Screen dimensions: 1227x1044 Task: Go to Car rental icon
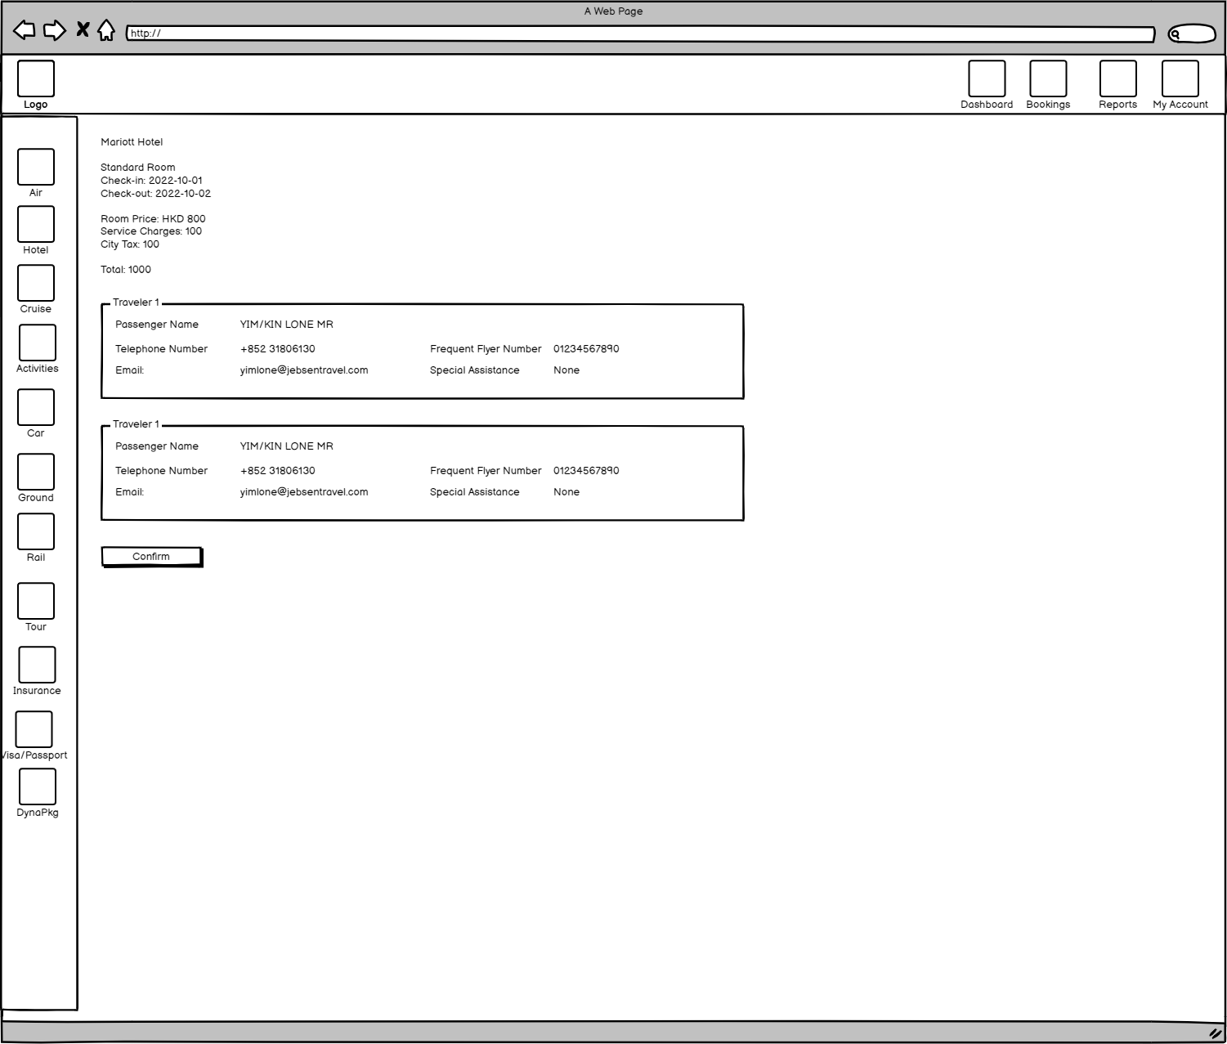click(x=36, y=407)
